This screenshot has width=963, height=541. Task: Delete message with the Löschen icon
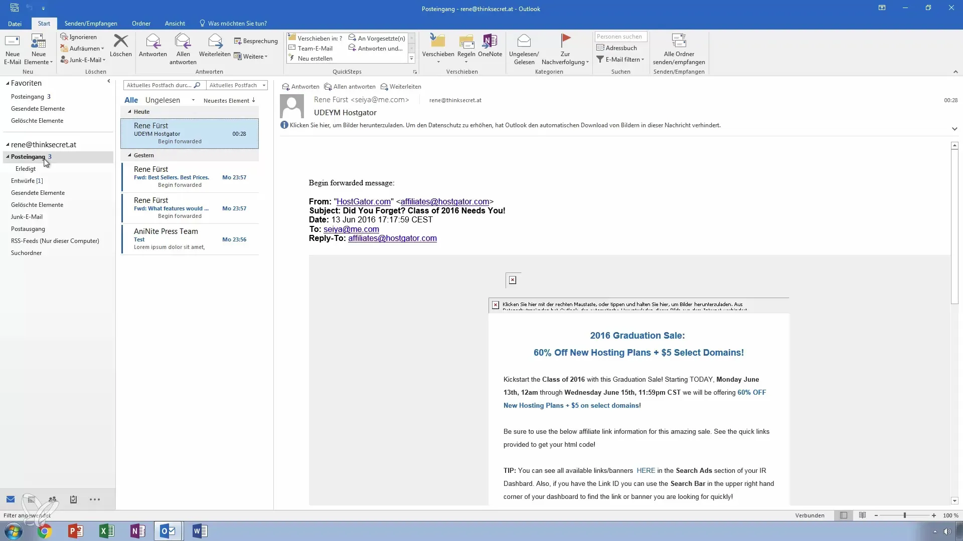[x=121, y=41]
